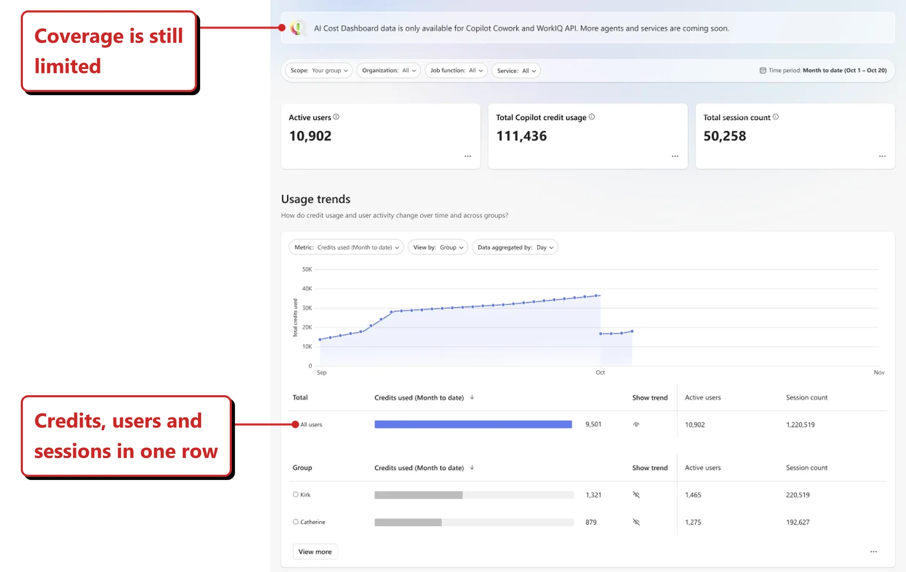Click the All users blue credits bar

[x=473, y=424]
